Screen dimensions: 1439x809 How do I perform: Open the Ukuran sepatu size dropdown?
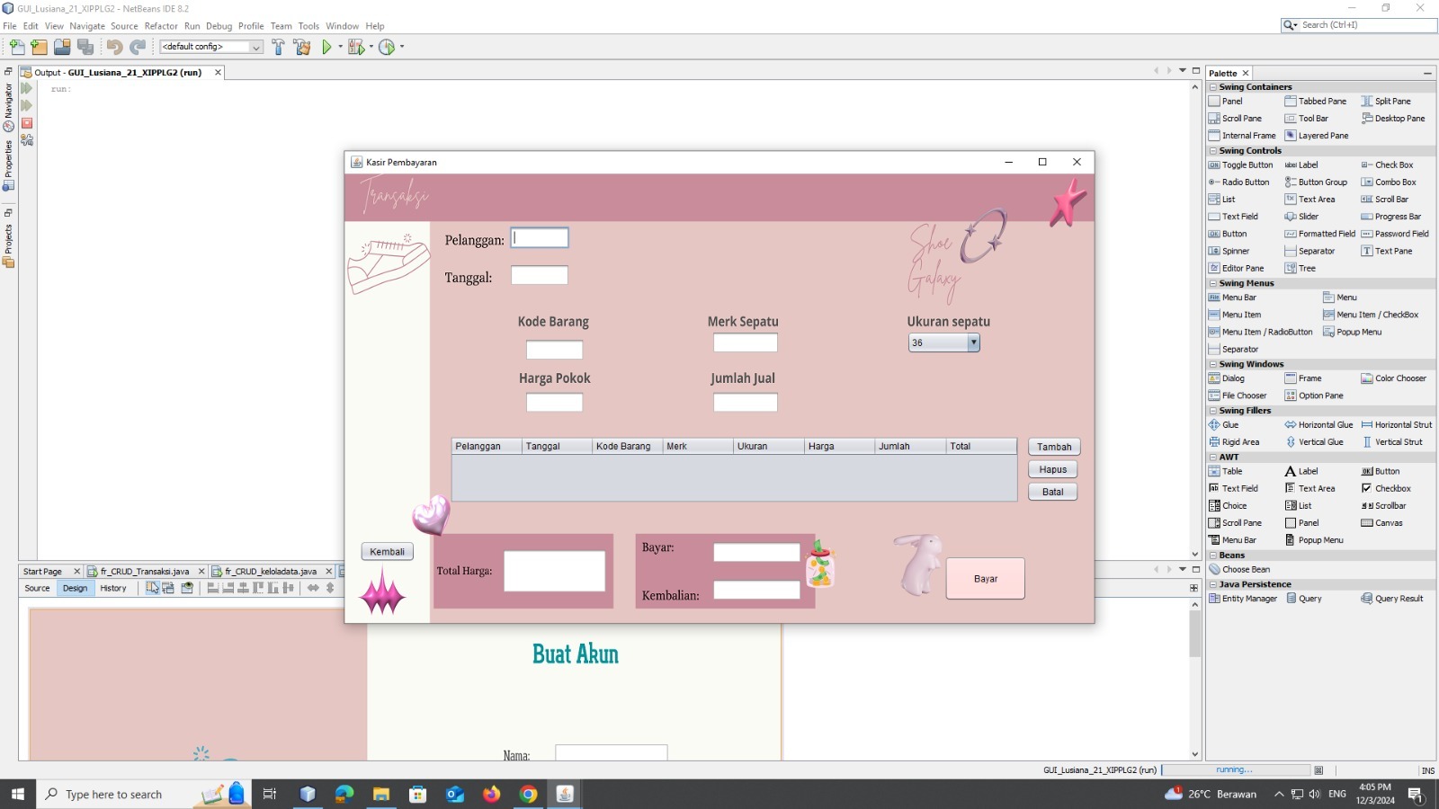tap(973, 342)
